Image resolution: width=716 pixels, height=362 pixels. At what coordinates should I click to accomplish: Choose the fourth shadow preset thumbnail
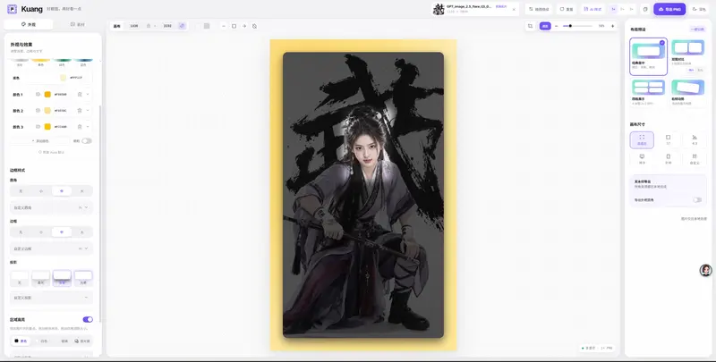point(83,278)
